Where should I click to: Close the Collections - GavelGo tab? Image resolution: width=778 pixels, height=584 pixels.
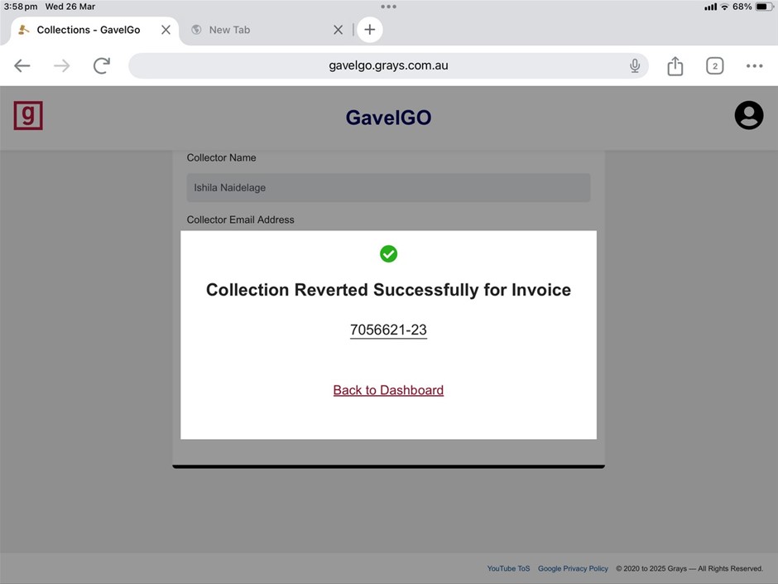(x=166, y=30)
